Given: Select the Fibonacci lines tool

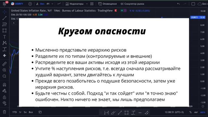Looking at the screenshot, I should tap(5, 24).
